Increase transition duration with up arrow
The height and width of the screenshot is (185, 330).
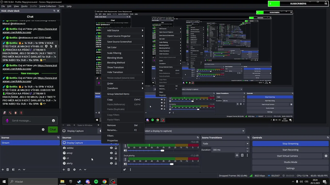247,149
